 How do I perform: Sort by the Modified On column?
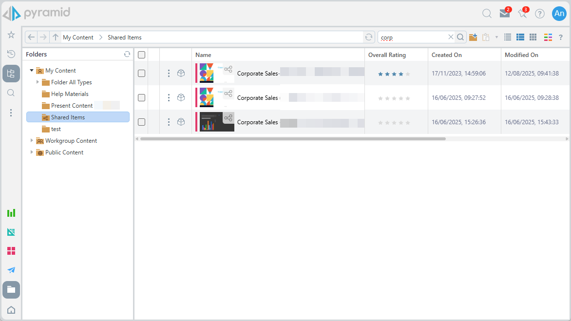click(x=521, y=55)
